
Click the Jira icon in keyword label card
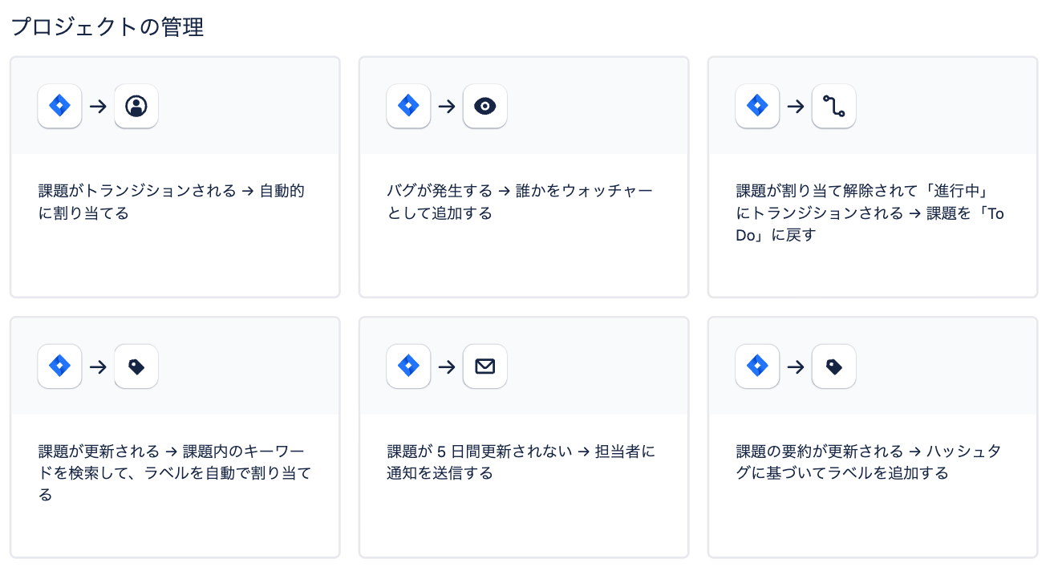60,366
